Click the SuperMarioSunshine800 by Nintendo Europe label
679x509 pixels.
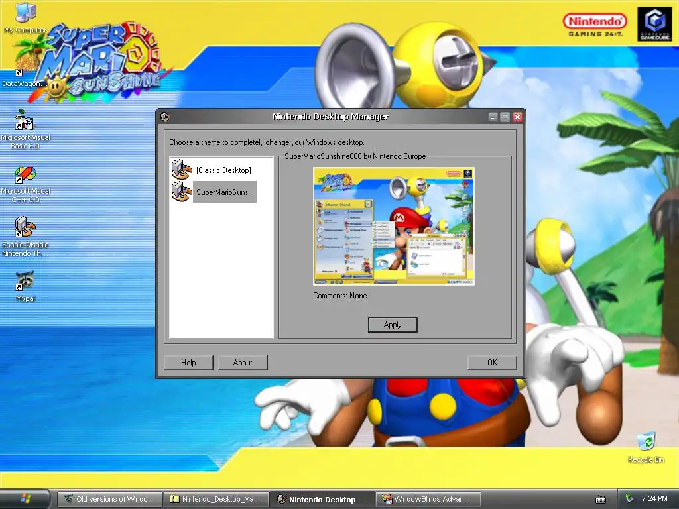pyautogui.click(x=355, y=156)
